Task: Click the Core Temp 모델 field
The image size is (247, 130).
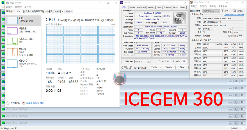Action: (x=223, y=18)
